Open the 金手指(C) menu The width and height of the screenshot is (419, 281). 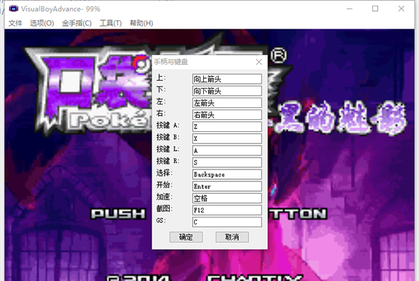pos(77,23)
